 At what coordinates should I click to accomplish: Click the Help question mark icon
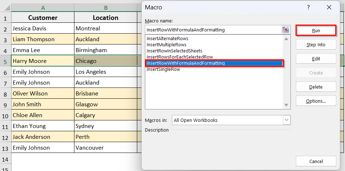point(308,7)
